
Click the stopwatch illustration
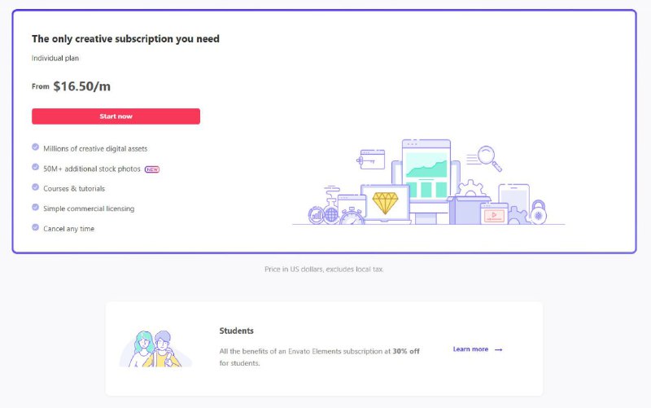click(352, 216)
